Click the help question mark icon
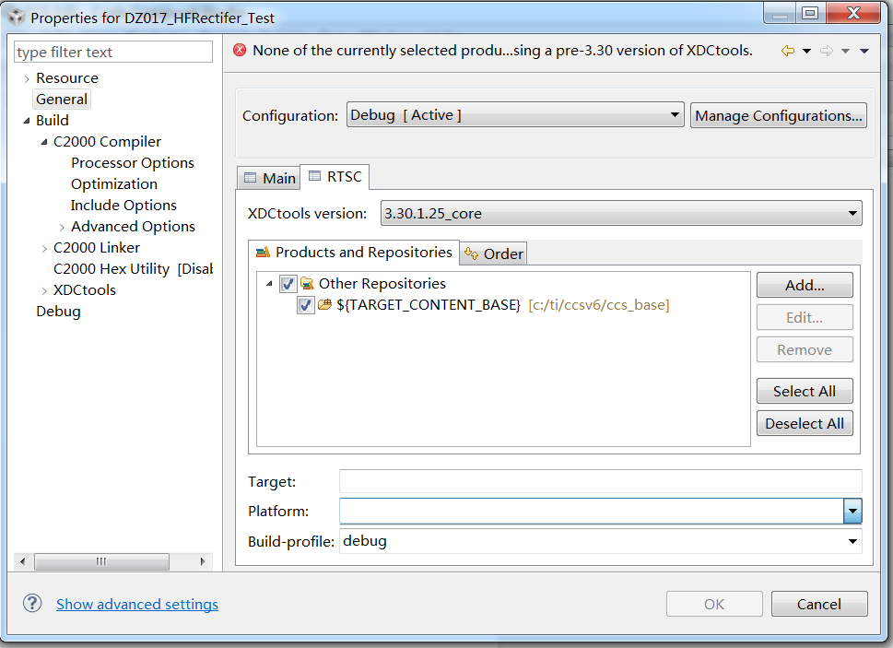 [x=32, y=604]
